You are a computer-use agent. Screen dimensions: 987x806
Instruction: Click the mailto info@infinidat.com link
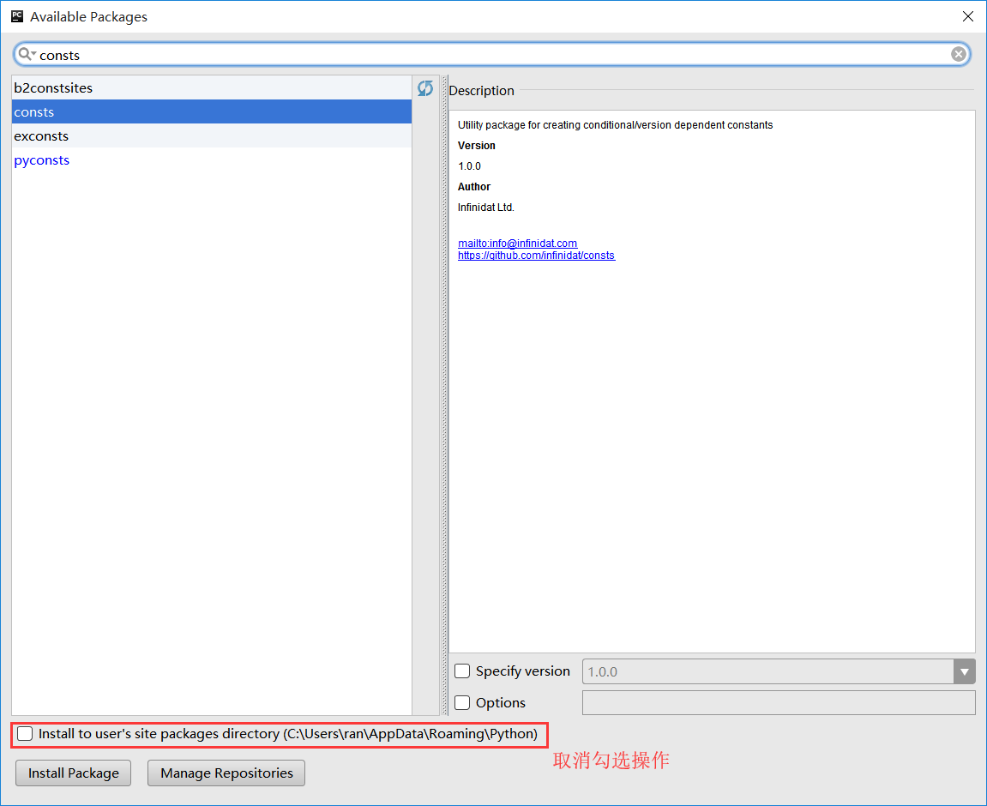517,243
